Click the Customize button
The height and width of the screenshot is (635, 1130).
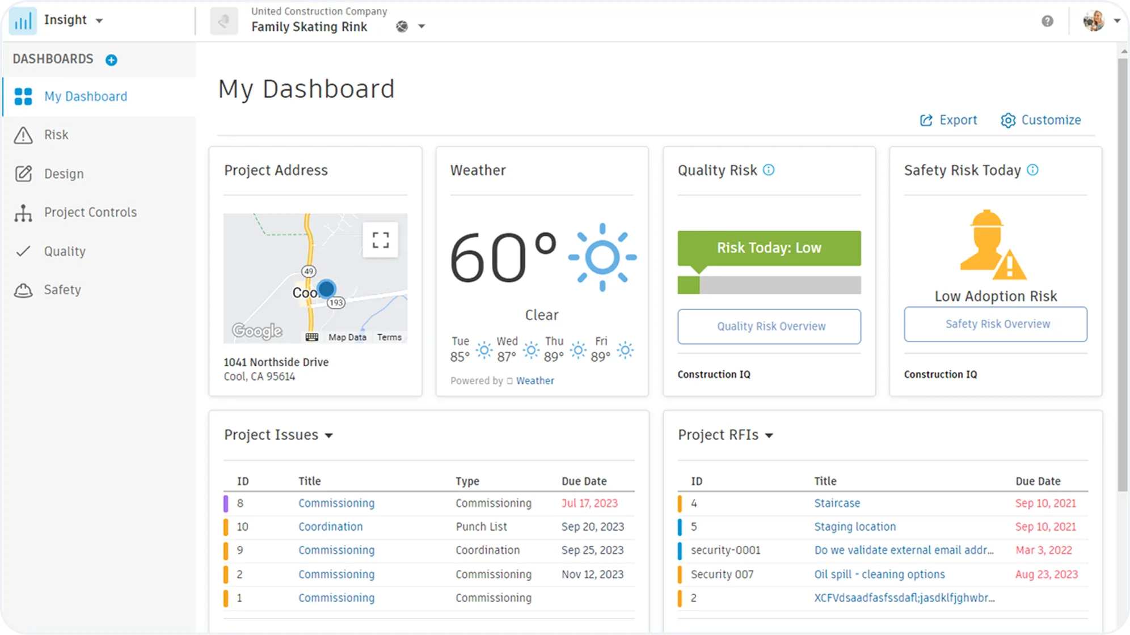pyautogui.click(x=1041, y=120)
